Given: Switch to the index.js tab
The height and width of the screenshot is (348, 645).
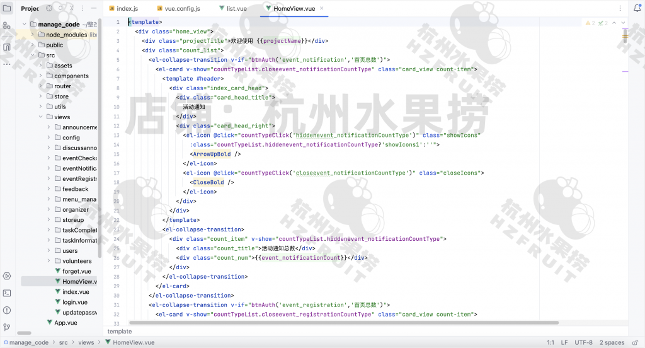Looking at the screenshot, I should coord(123,8).
